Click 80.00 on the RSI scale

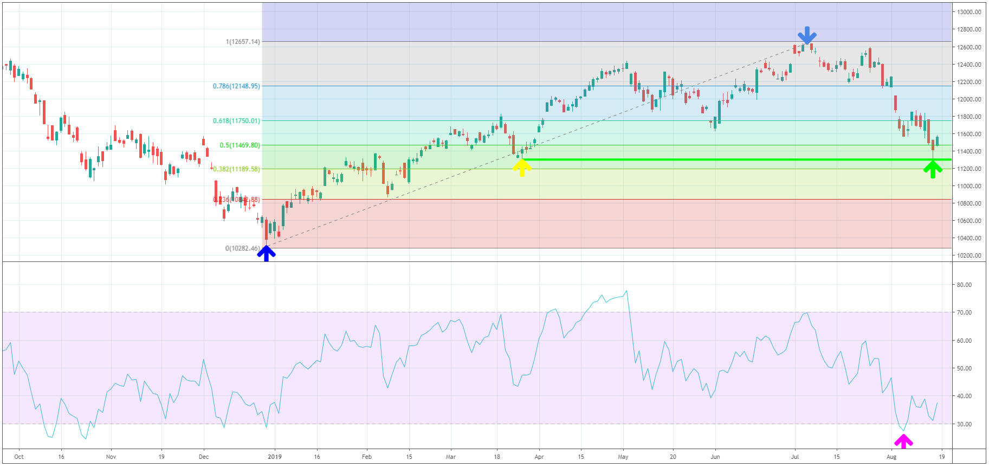pyautogui.click(x=964, y=285)
